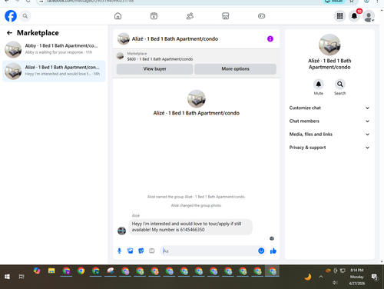Image resolution: width=384 pixels, height=289 pixels.
Task: Show hidden system tray icons
Action: (x=321, y=277)
